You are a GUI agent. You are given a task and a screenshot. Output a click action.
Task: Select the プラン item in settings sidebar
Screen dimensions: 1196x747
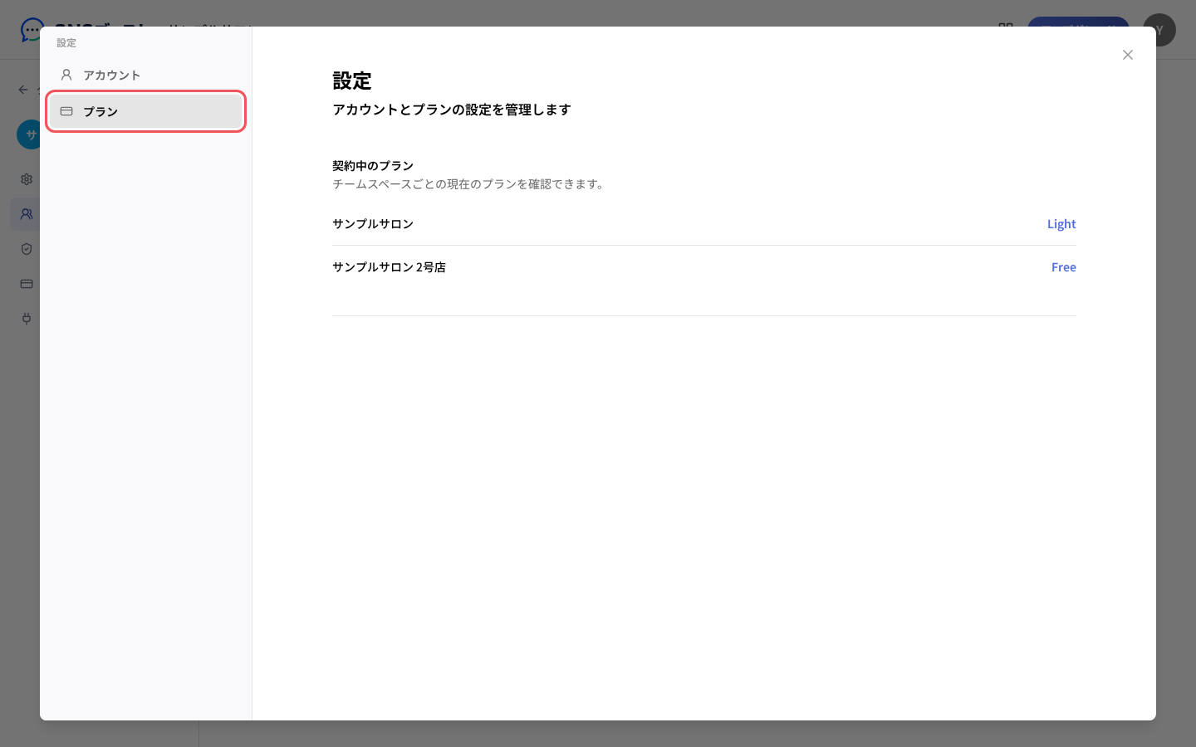pyautogui.click(x=146, y=111)
